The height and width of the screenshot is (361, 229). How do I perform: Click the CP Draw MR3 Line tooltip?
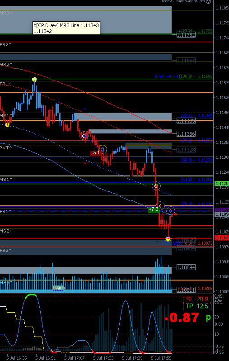point(66,28)
